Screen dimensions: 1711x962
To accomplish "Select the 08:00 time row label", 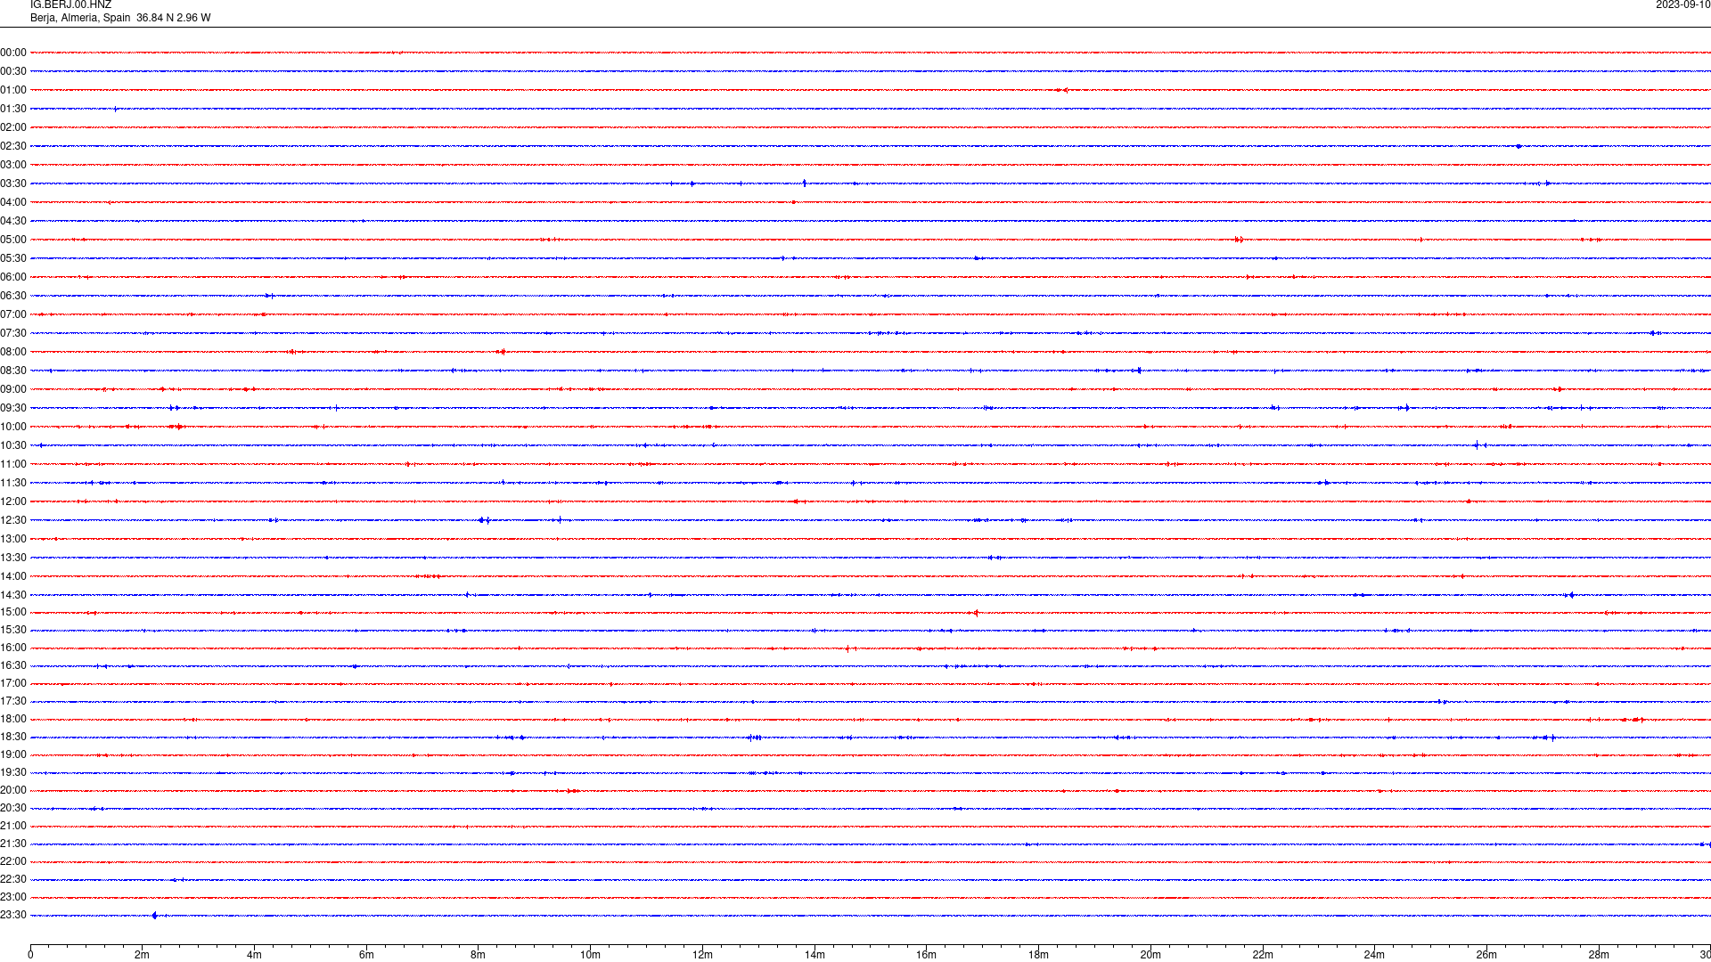I will click(x=13, y=352).
